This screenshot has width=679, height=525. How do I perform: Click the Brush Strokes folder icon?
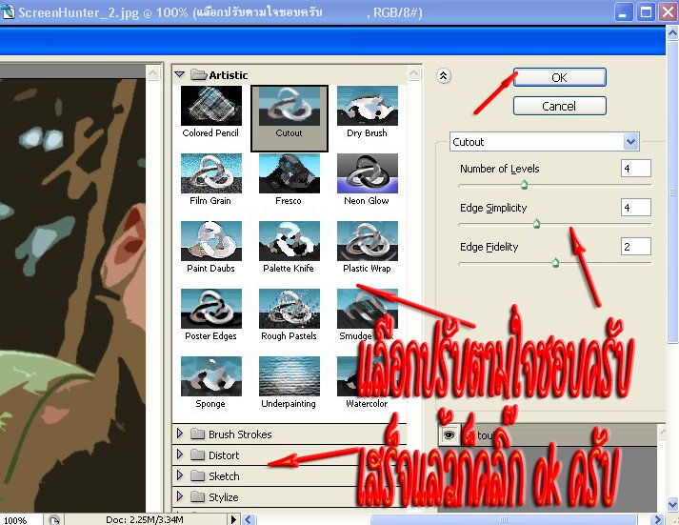point(197,434)
